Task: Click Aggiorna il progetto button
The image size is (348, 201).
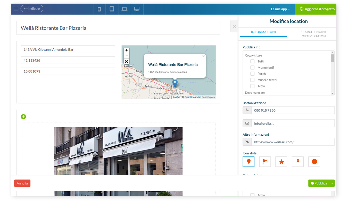Action: point(316,9)
